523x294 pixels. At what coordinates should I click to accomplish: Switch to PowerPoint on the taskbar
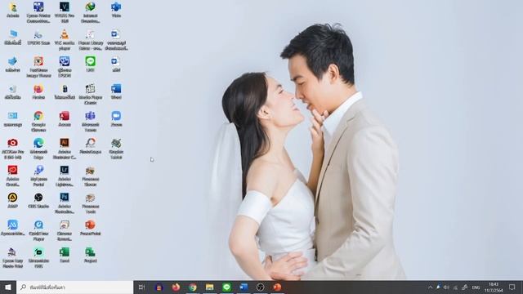[x=277, y=287]
